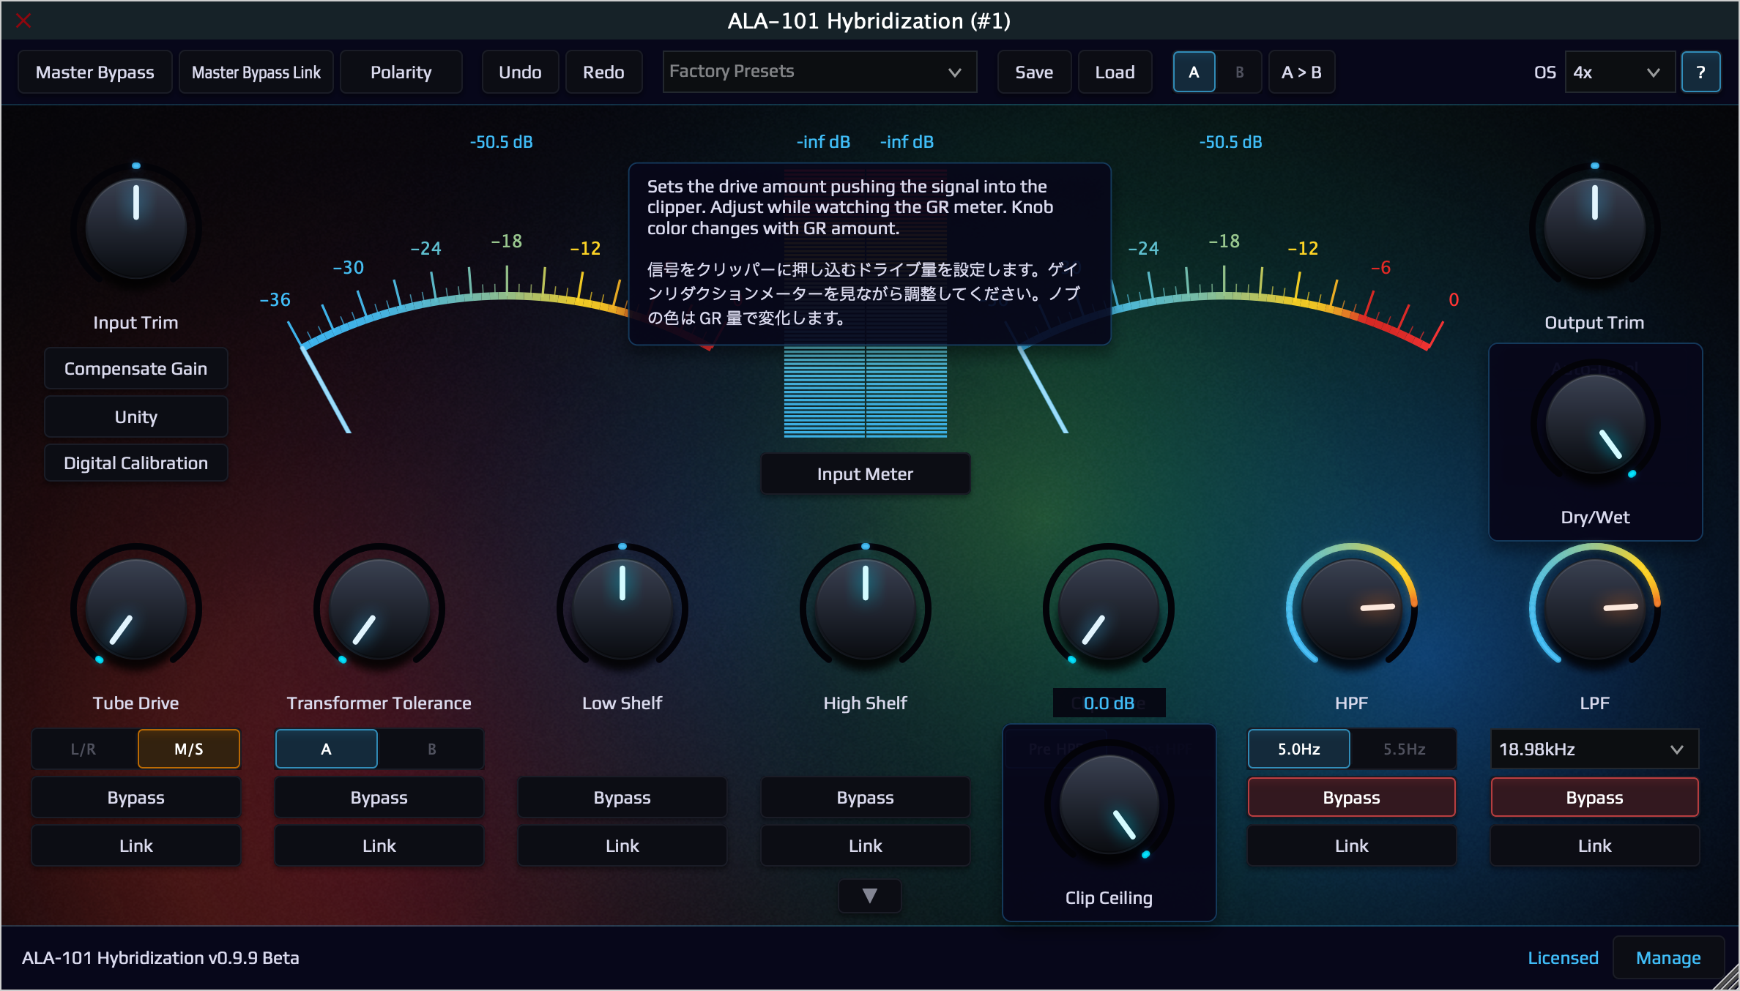This screenshot has width=1740, height=991.
Task: Open the Factory Presets dropdown
Action: [x=819, y=72]
